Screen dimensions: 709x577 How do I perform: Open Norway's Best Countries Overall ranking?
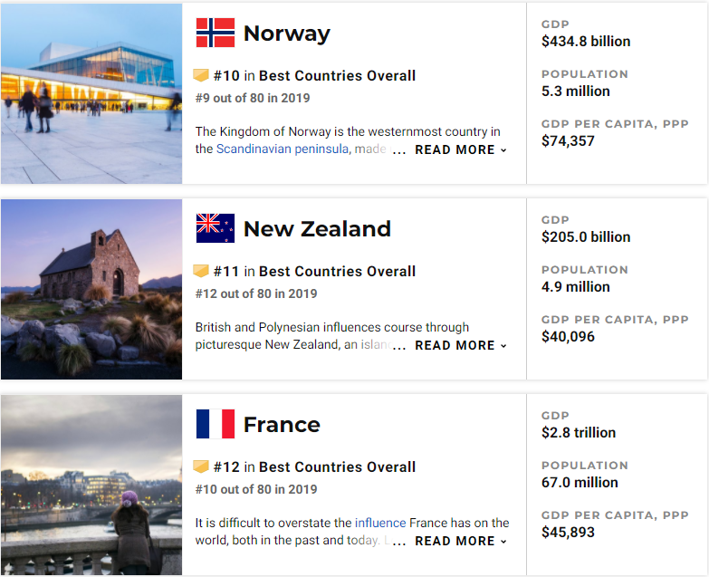click(337, 76)
